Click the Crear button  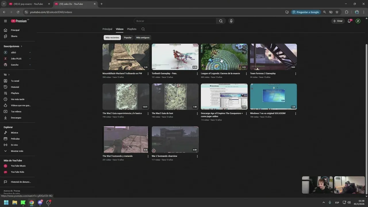[x=338, y=21]
